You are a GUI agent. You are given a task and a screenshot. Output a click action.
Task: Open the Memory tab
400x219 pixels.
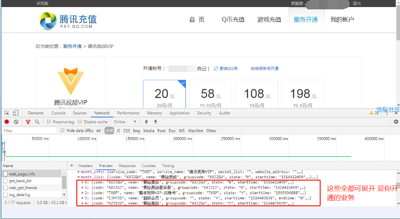[155, 113]
